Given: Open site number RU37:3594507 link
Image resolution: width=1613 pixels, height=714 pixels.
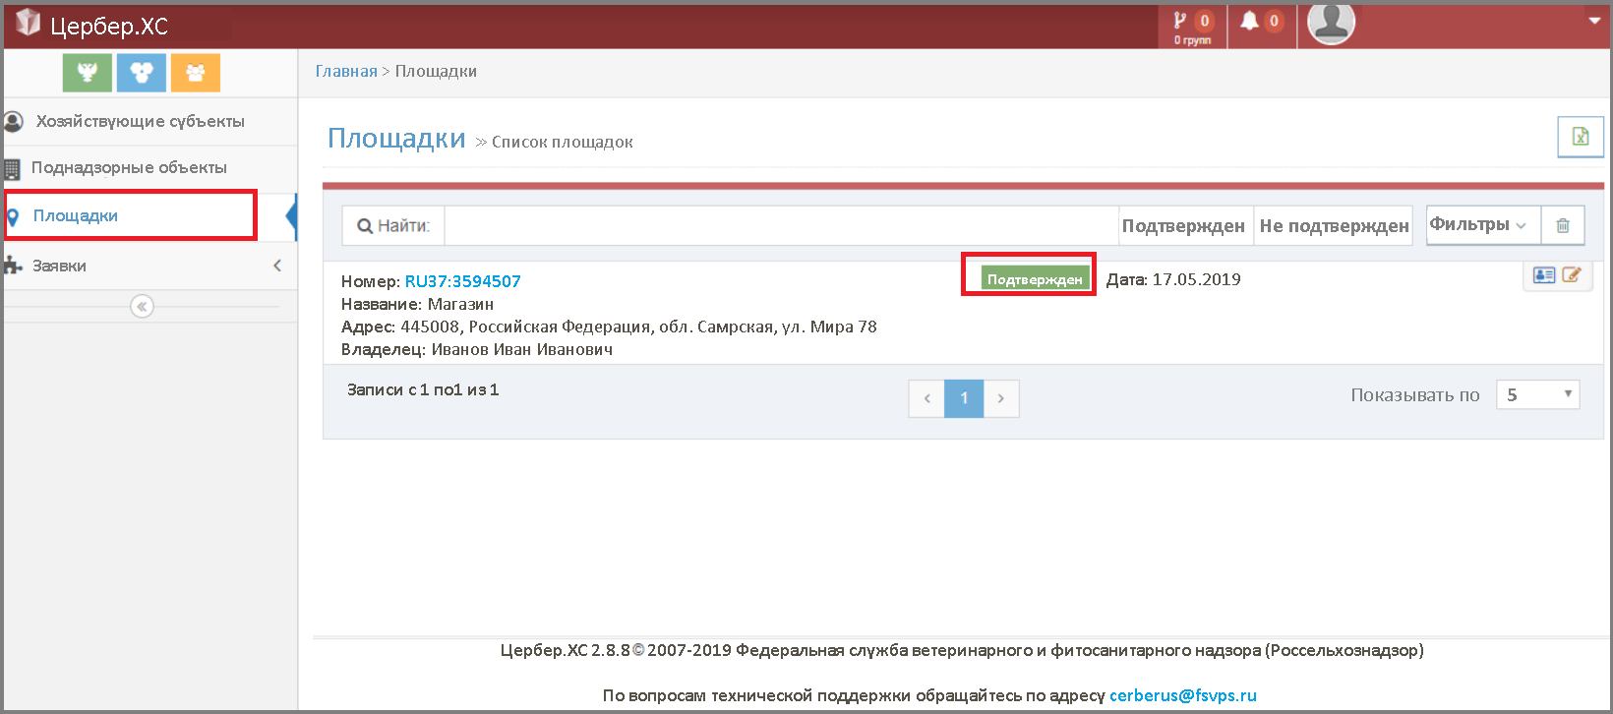Looking at the screenshot, I should [x=462, y=281].
